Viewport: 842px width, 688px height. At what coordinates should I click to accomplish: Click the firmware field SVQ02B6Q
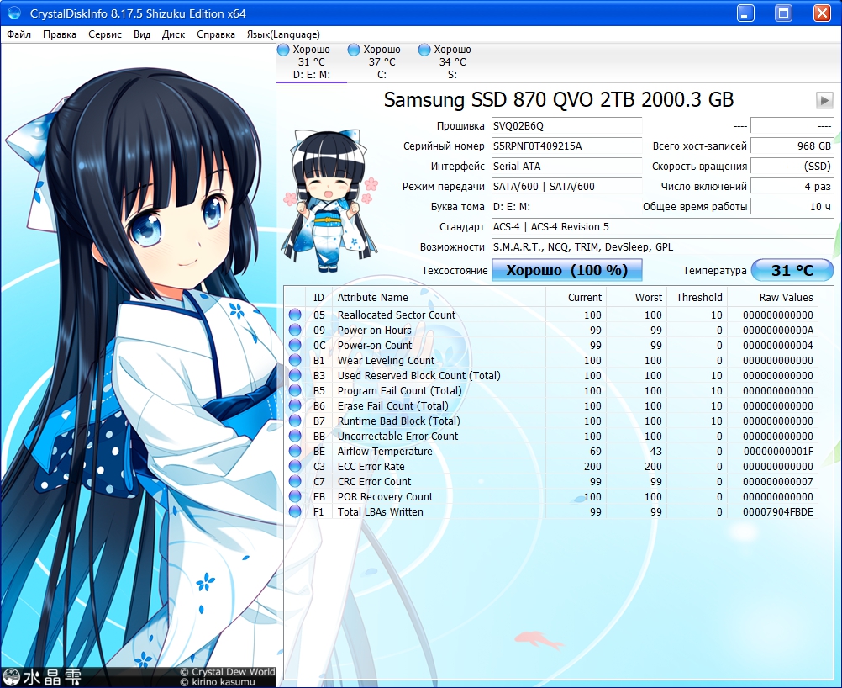pos(566,126)
